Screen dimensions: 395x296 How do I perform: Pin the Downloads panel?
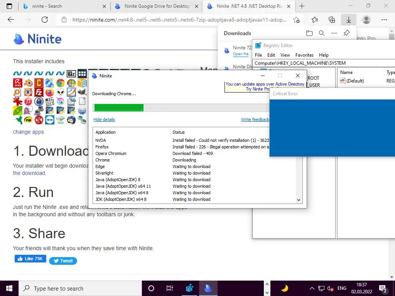[347, 33]
